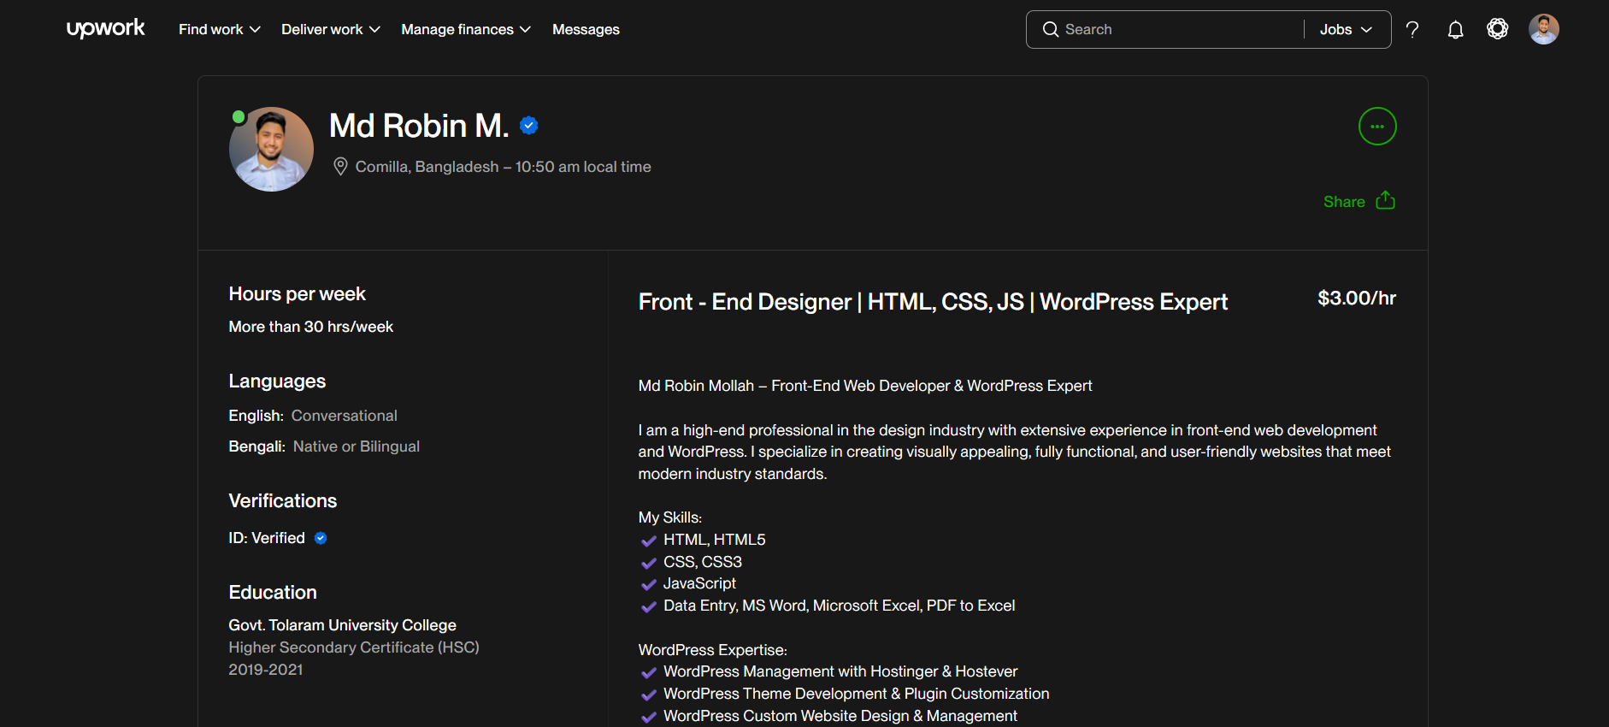Share this profile

click(x=1359, y=202)
